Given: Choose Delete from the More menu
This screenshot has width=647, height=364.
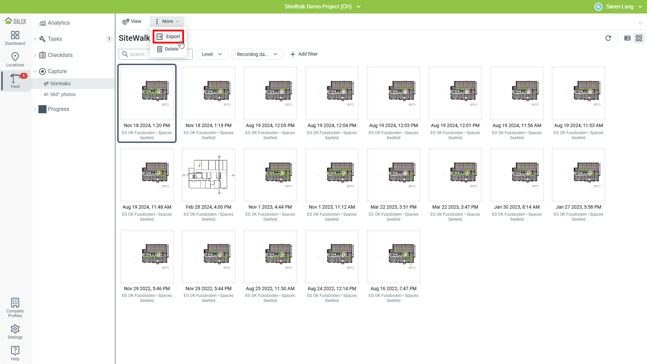Looking at the screenshot, I should coord(168,49).
